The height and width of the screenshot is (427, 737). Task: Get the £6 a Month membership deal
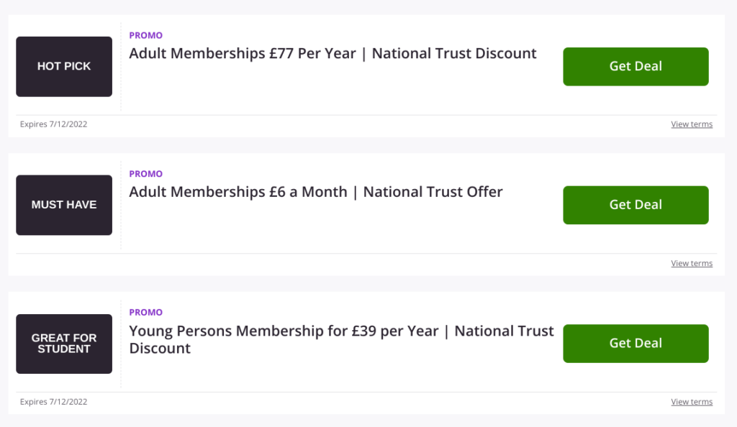pyautogui.click(x=636, y=205)
